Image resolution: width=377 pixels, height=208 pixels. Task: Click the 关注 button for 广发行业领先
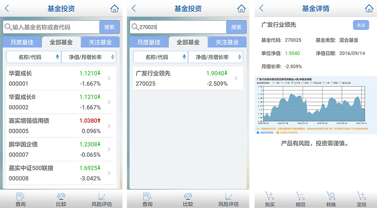click(361, 25)
